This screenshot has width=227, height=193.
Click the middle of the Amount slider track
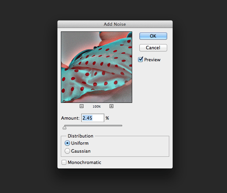tap(93, 126)
